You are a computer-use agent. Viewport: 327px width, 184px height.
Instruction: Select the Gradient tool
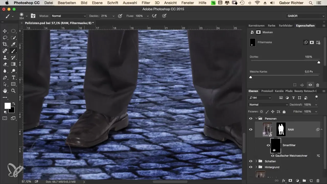click(13, 64)
